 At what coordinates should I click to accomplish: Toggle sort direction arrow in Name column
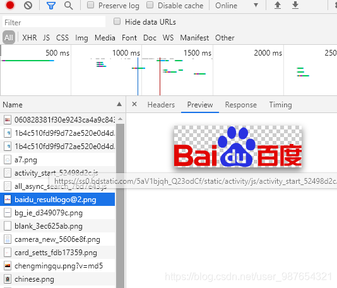pos(119,104)
